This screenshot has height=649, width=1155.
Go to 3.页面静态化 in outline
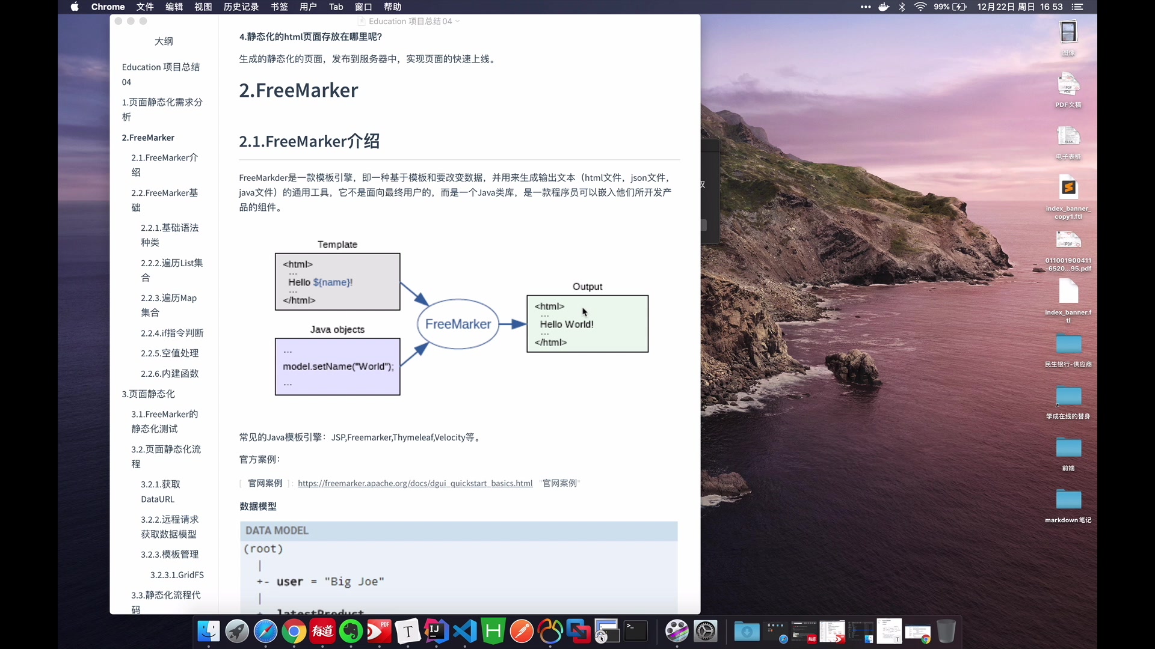click(x=149, y=394)
